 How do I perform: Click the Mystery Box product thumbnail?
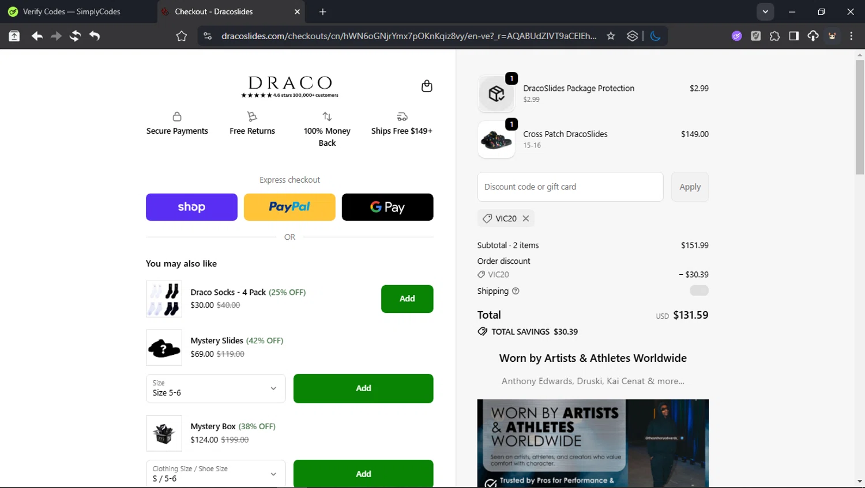(164, 433)
